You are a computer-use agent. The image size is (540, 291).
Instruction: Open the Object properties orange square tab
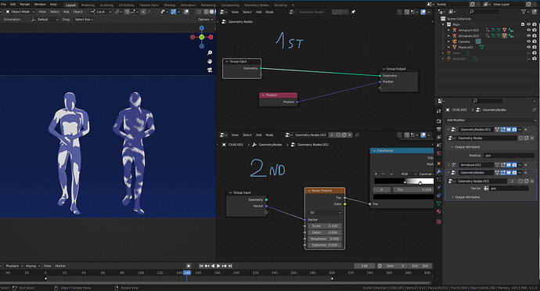pos(439,163)
